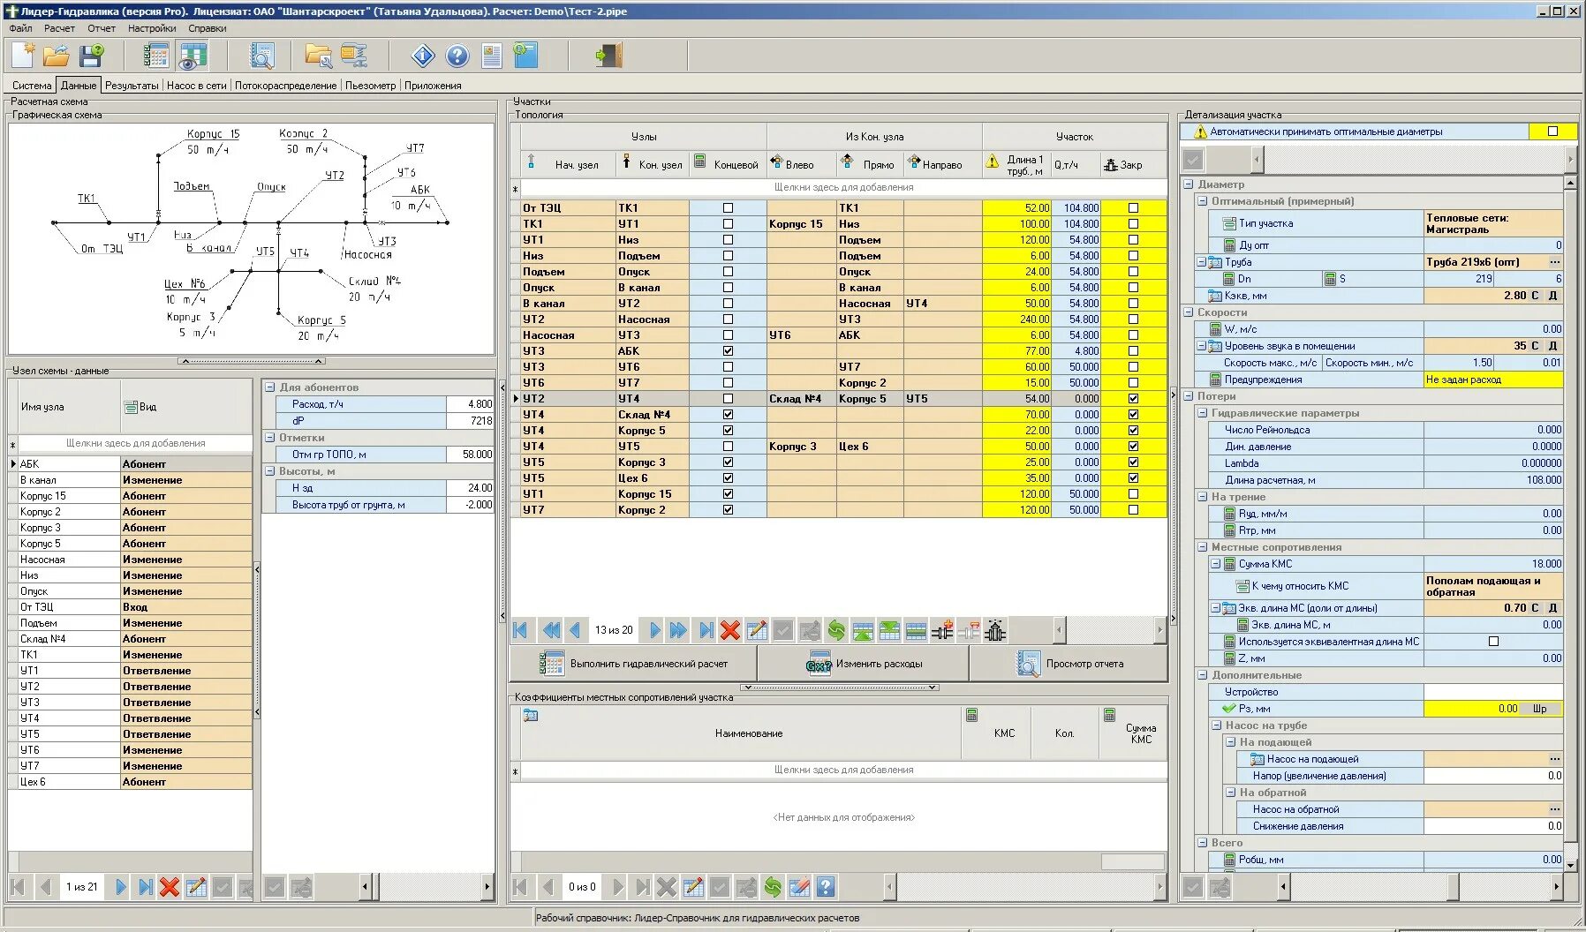Click the table view eye toolbar icon
Image resolution: width=1586 pixels, height=932 pixels.
tap(192, 56)
